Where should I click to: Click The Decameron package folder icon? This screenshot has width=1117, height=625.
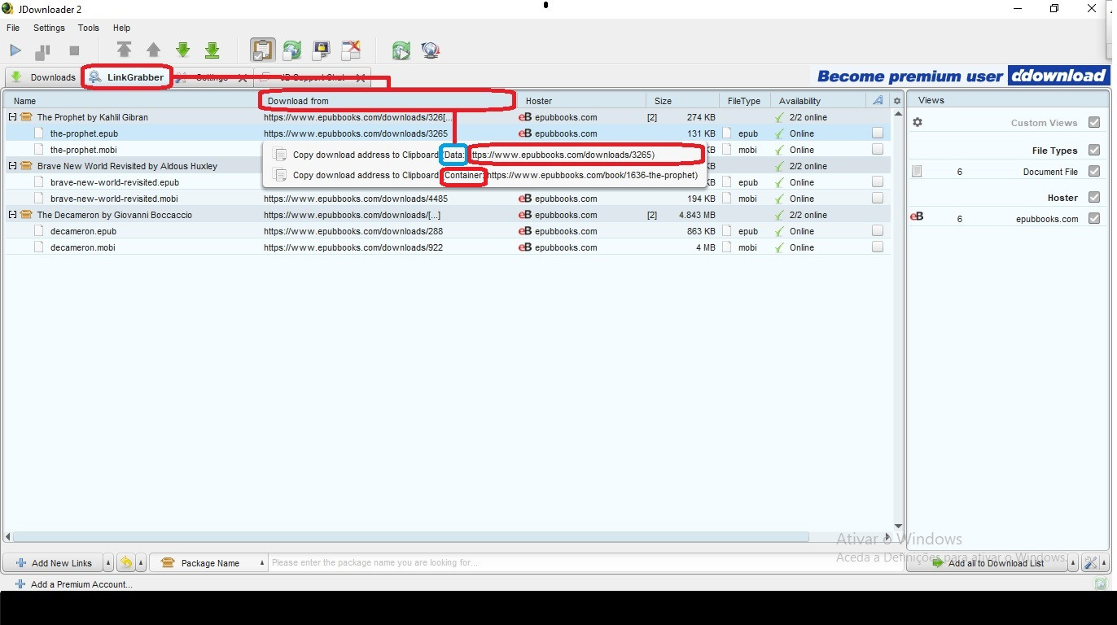[x=26, y=215]
